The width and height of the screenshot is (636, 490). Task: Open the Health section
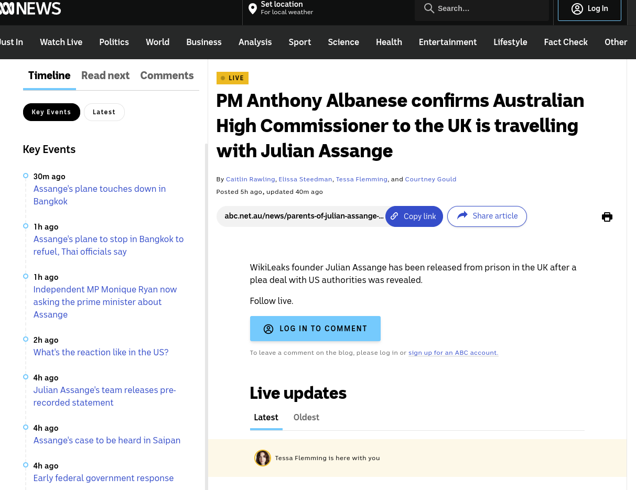pos(389,42)
